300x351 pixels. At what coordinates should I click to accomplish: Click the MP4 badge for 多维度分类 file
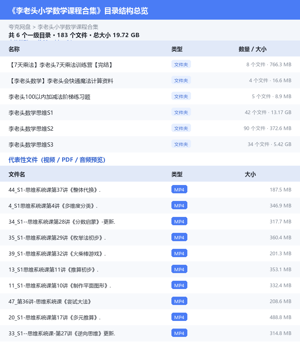[x=179, y=205]
